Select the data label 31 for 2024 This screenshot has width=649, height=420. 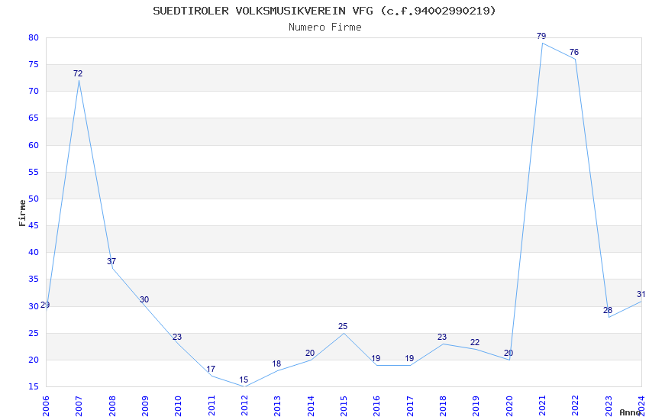pos(641,294)
